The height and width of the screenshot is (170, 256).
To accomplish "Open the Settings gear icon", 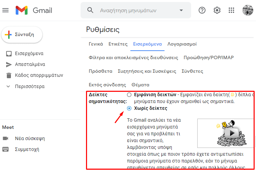I will tap(217, 11).
